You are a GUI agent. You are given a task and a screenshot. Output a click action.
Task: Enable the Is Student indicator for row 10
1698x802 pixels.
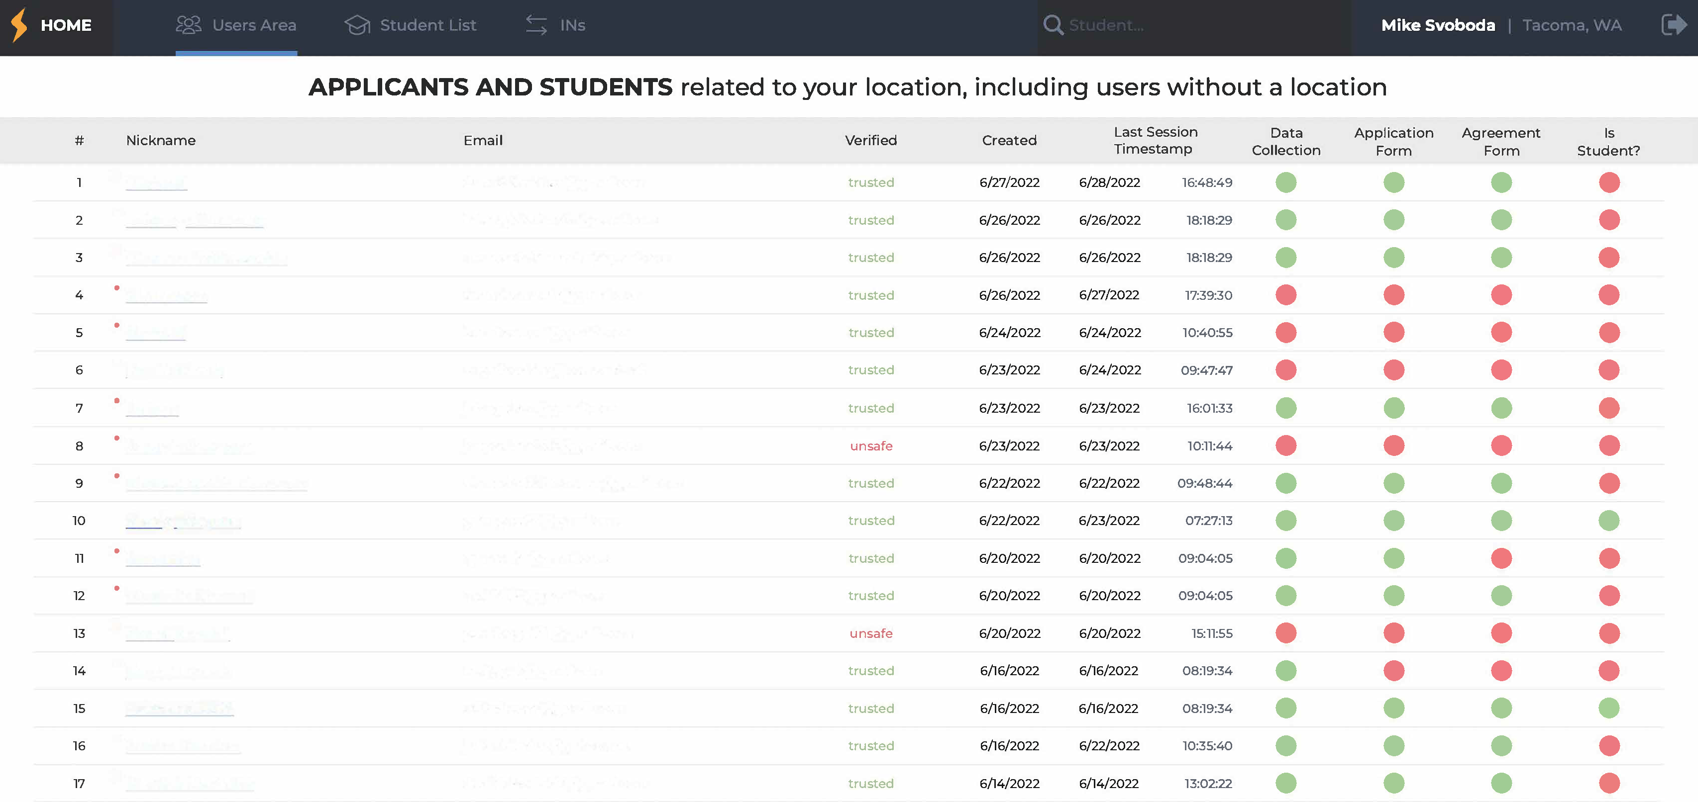click(x=1610, y=520)
